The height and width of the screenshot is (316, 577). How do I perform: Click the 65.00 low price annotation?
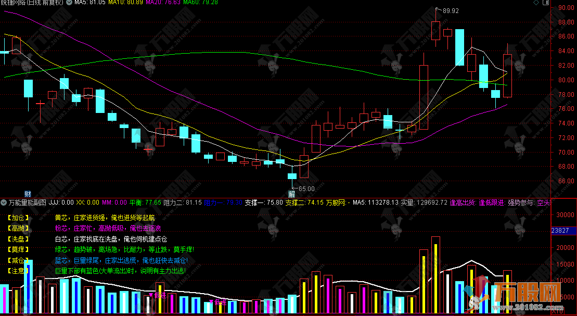(306, 188)
